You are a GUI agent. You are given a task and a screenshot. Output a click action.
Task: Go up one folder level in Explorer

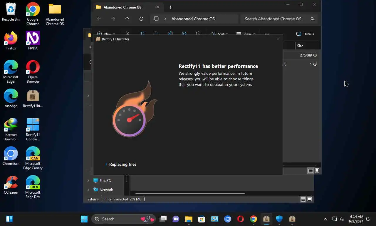pyautogui.click(x=127, y=19)
